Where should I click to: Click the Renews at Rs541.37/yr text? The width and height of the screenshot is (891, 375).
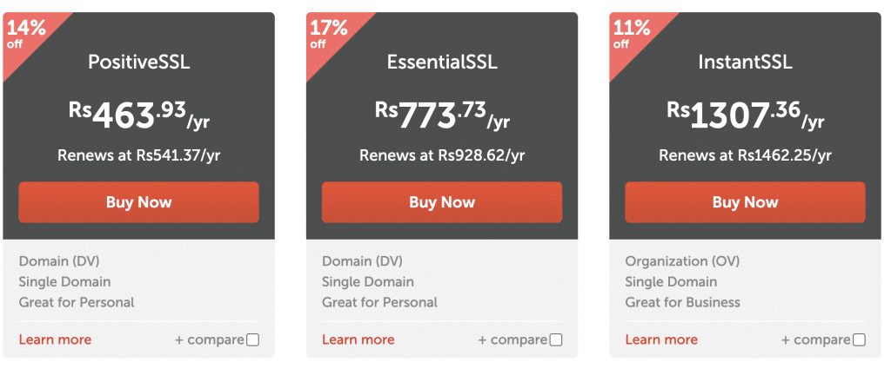coord(139,155)
